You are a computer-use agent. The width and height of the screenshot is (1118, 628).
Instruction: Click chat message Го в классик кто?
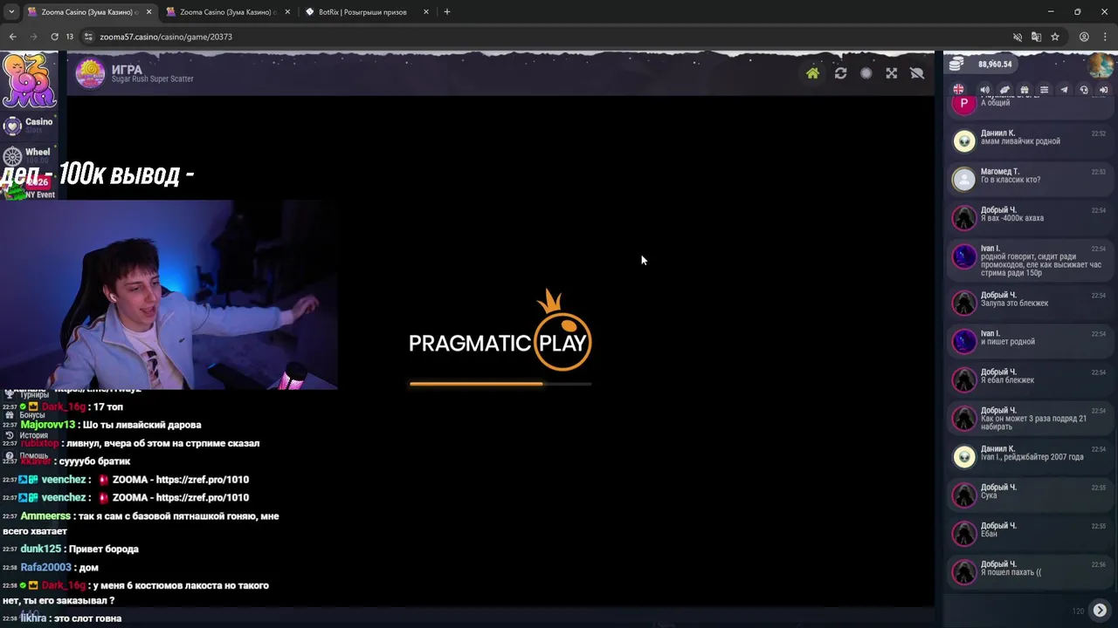(1010, 180)
